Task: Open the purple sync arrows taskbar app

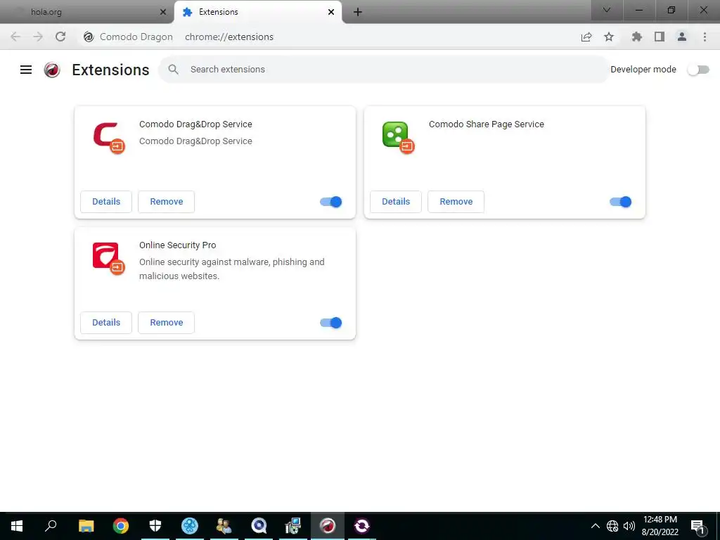Action: tap(362, 526)
